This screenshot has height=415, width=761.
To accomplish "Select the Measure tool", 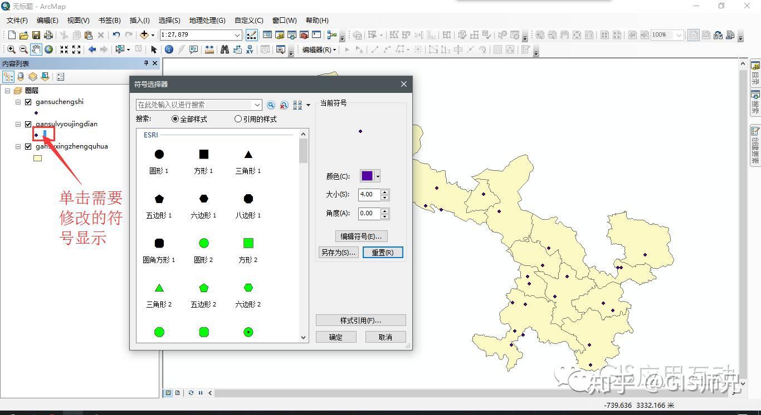I will [209, 49].
